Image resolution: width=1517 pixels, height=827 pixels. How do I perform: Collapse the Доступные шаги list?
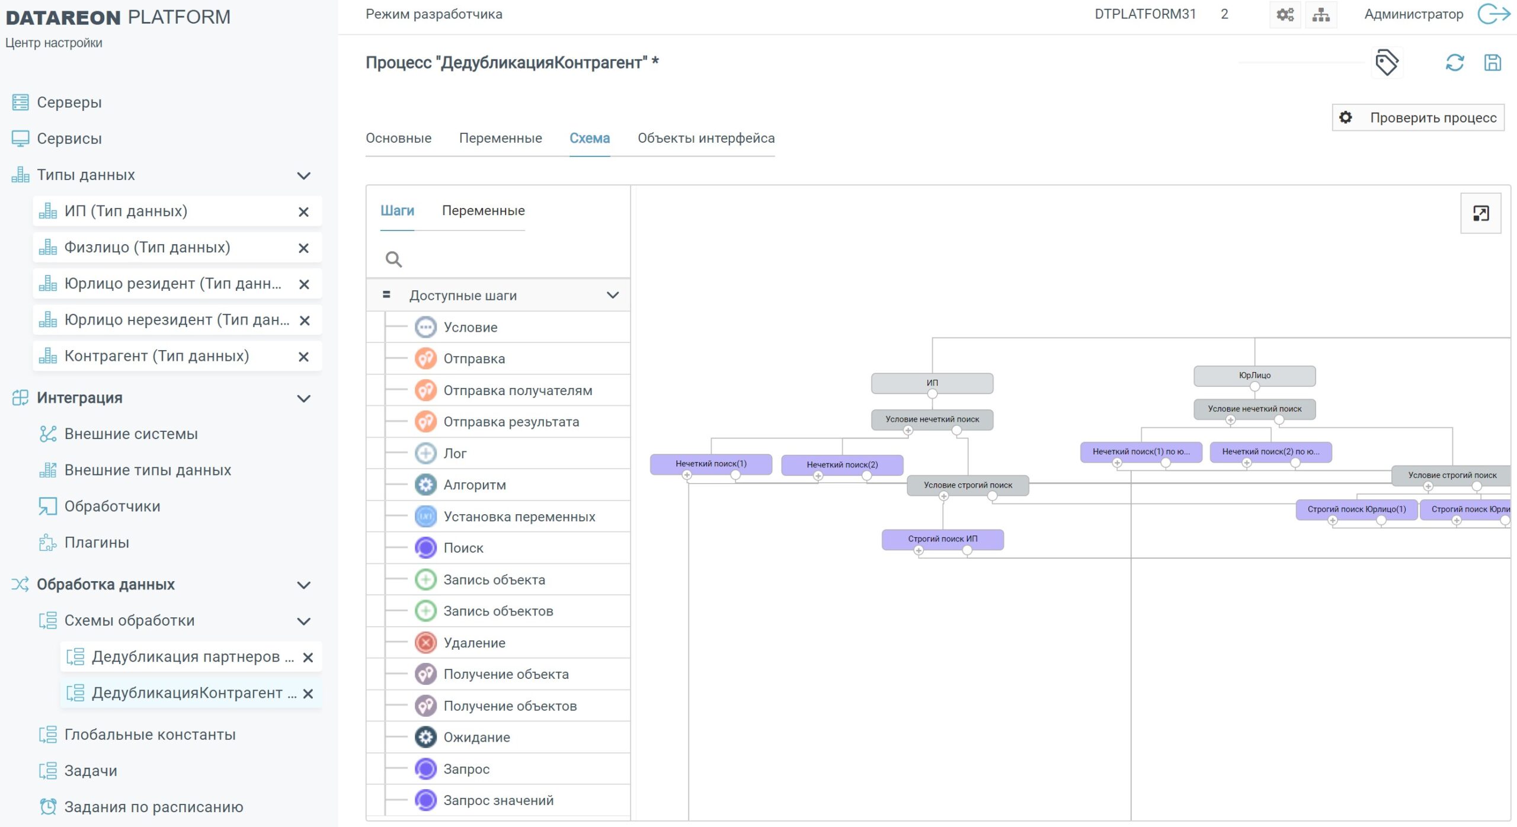tap(613, 295)
